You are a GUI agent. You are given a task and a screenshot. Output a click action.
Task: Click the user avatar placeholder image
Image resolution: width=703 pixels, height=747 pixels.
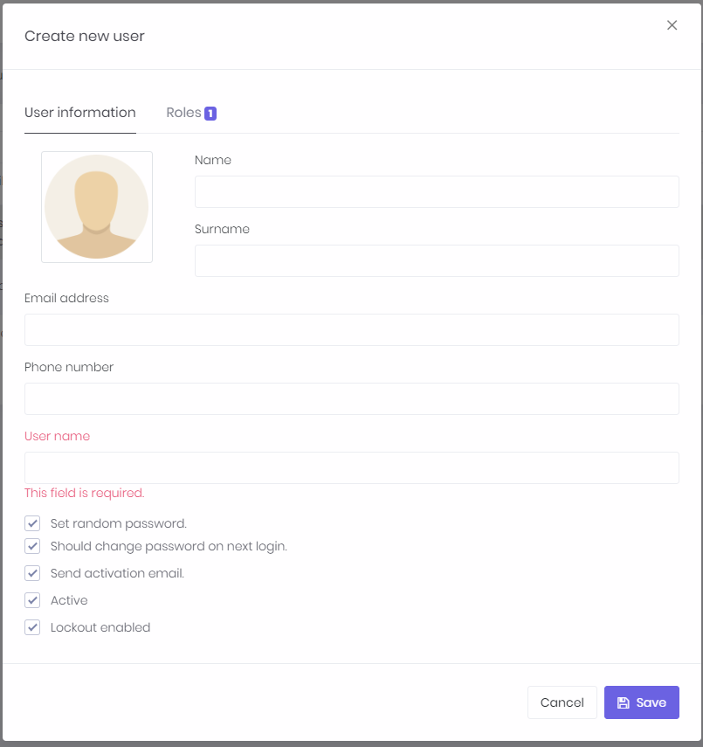click(x=96, y=206)
